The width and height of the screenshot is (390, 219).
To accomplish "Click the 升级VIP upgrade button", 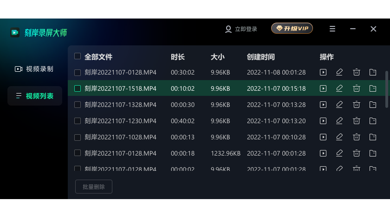I will 292,28.
